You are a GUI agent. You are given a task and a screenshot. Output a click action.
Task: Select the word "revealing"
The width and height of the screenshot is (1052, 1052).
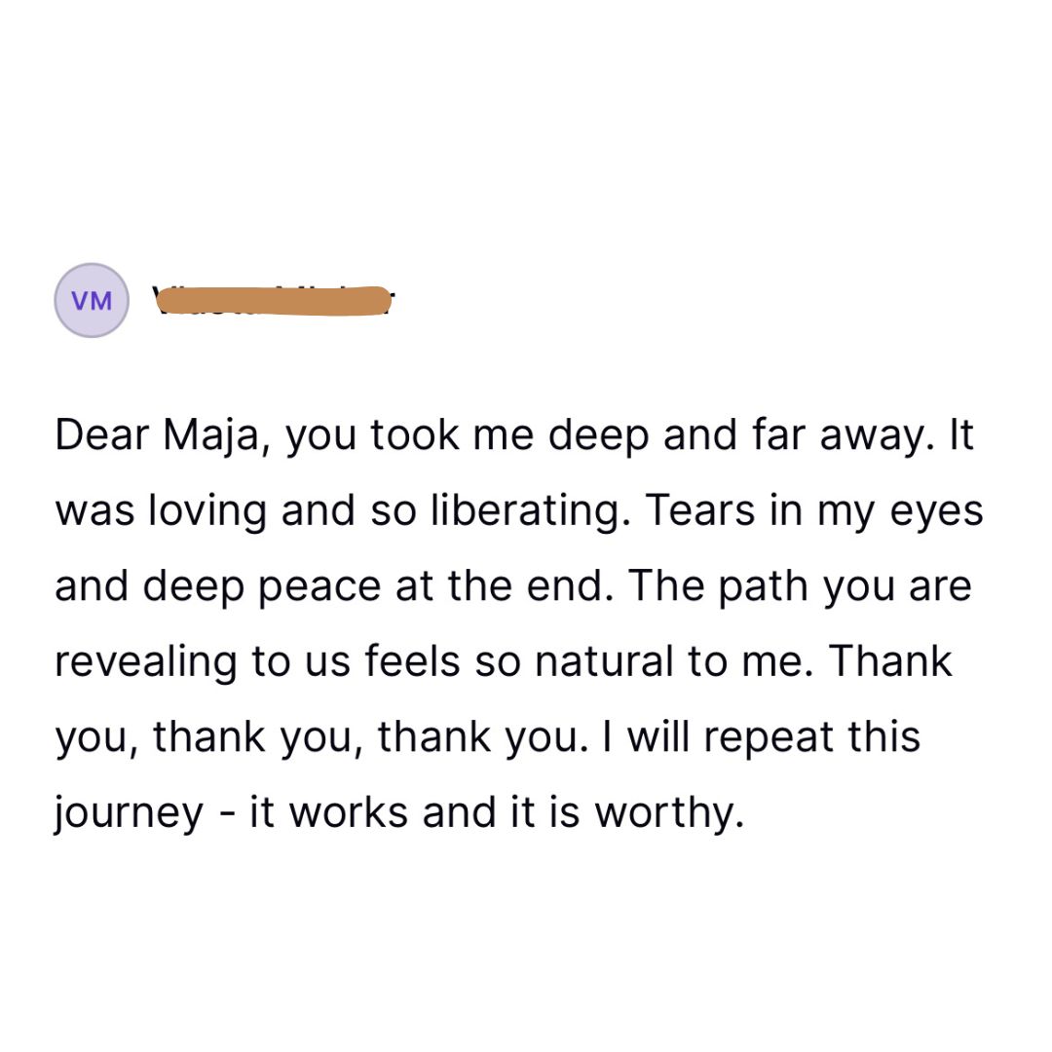tap(143, 662)
